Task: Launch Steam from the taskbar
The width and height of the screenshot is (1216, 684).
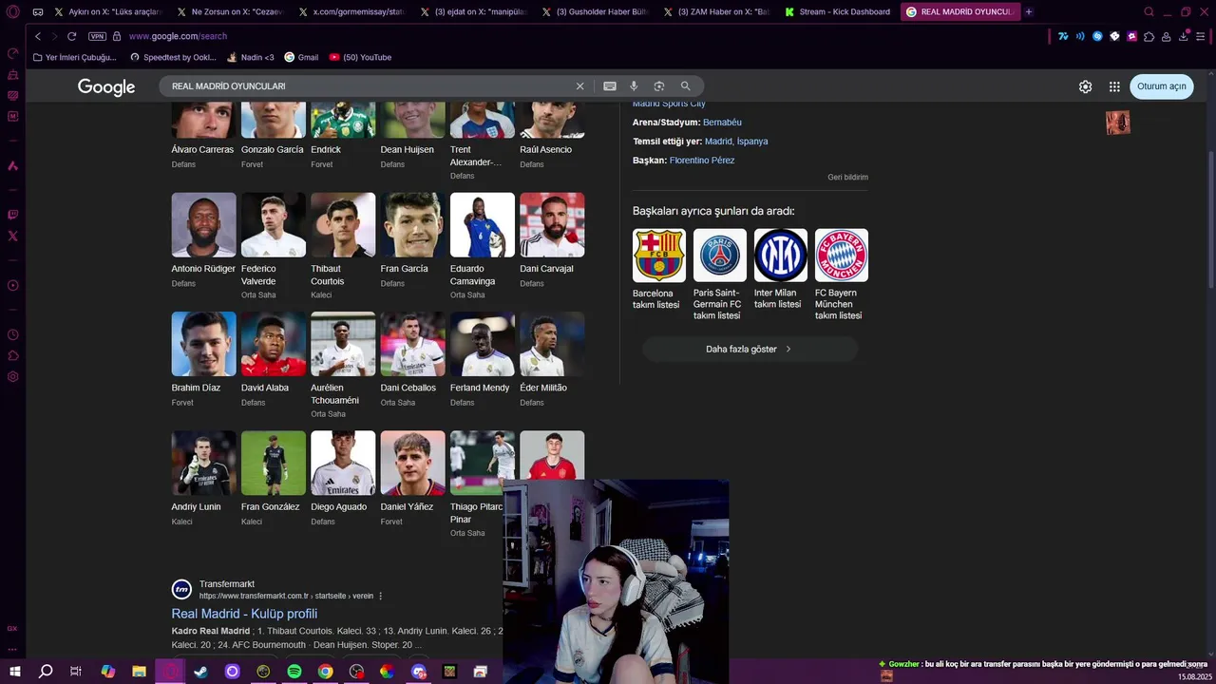Action: pos(201,672)
